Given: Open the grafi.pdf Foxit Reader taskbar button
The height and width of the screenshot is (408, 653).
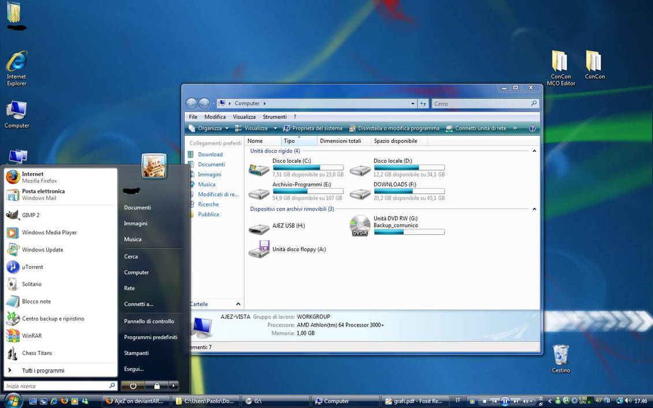Looking at the screenshot, I should pyautogui.click(x=415, y=401).
